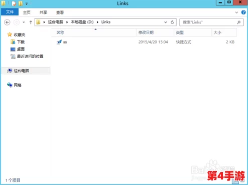Open the quick access toolbar customize dropdown

(27, 4)
